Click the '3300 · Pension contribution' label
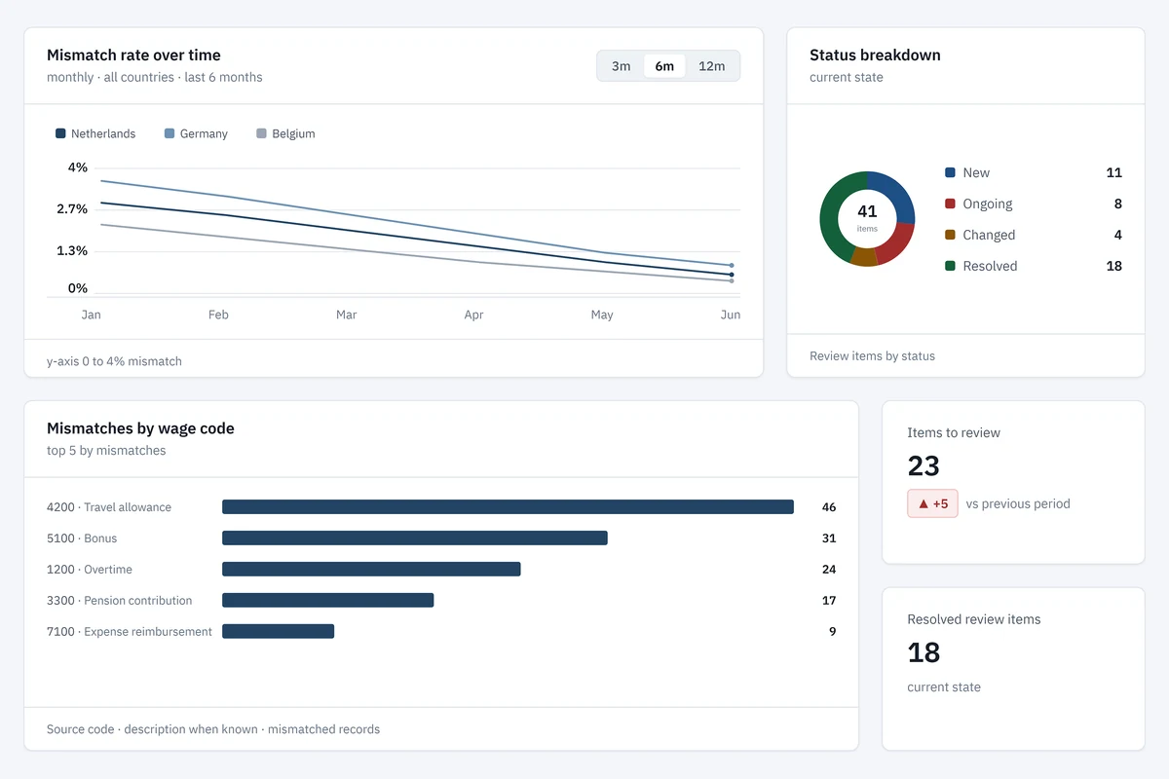The image size is (1169, 779). [120, 600]
